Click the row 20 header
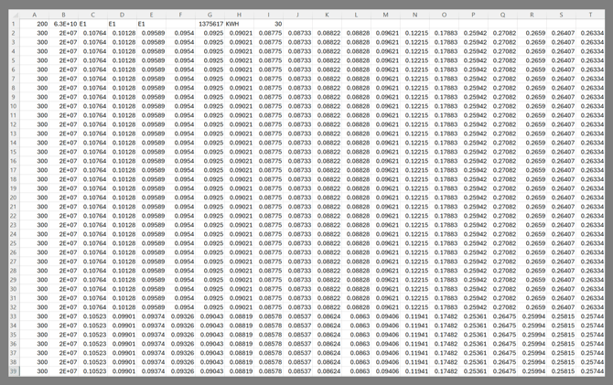The height and width of the screenshot is (385, 613). pos(14,198)
